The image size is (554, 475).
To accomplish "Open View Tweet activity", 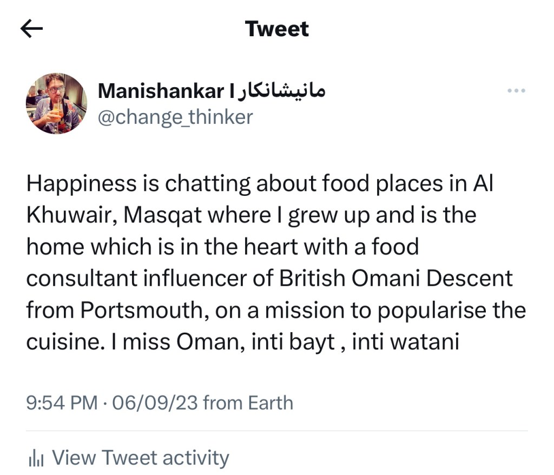I will point(140,458).
